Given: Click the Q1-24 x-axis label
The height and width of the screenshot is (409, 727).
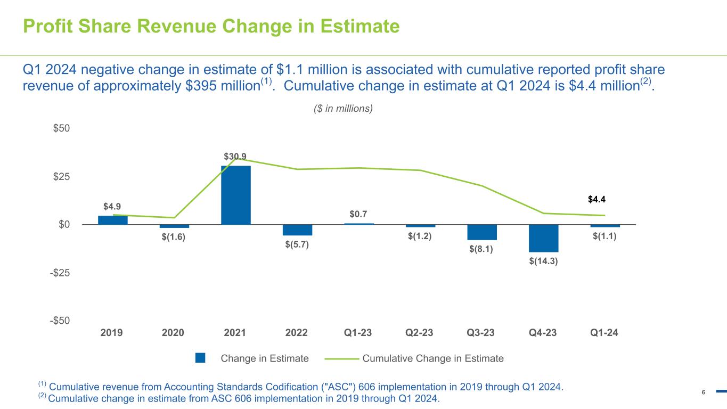Looking at the screenshot, I should point(605,333).
